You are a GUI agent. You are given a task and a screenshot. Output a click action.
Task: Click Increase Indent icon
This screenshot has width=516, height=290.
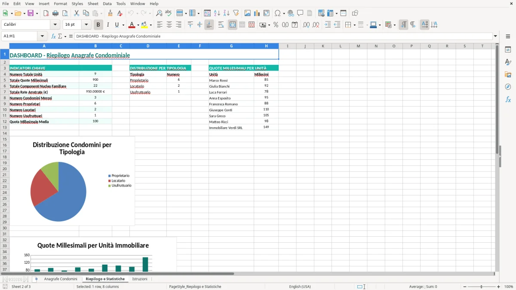328,25
